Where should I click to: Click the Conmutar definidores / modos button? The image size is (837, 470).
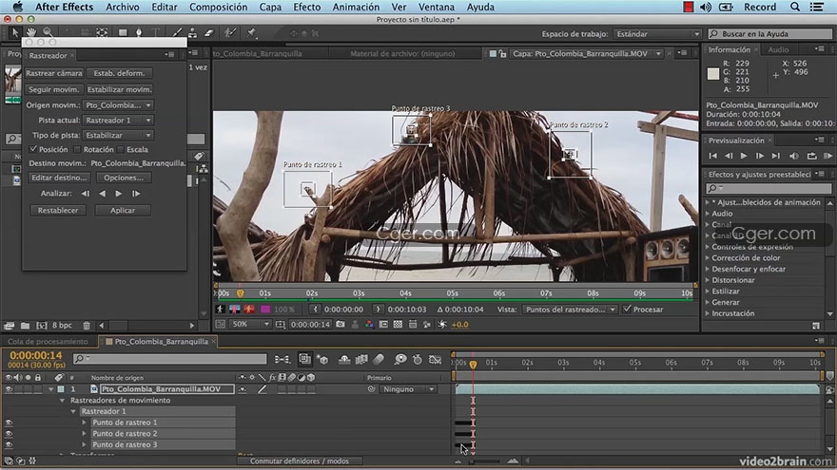(x=300, y=461)
